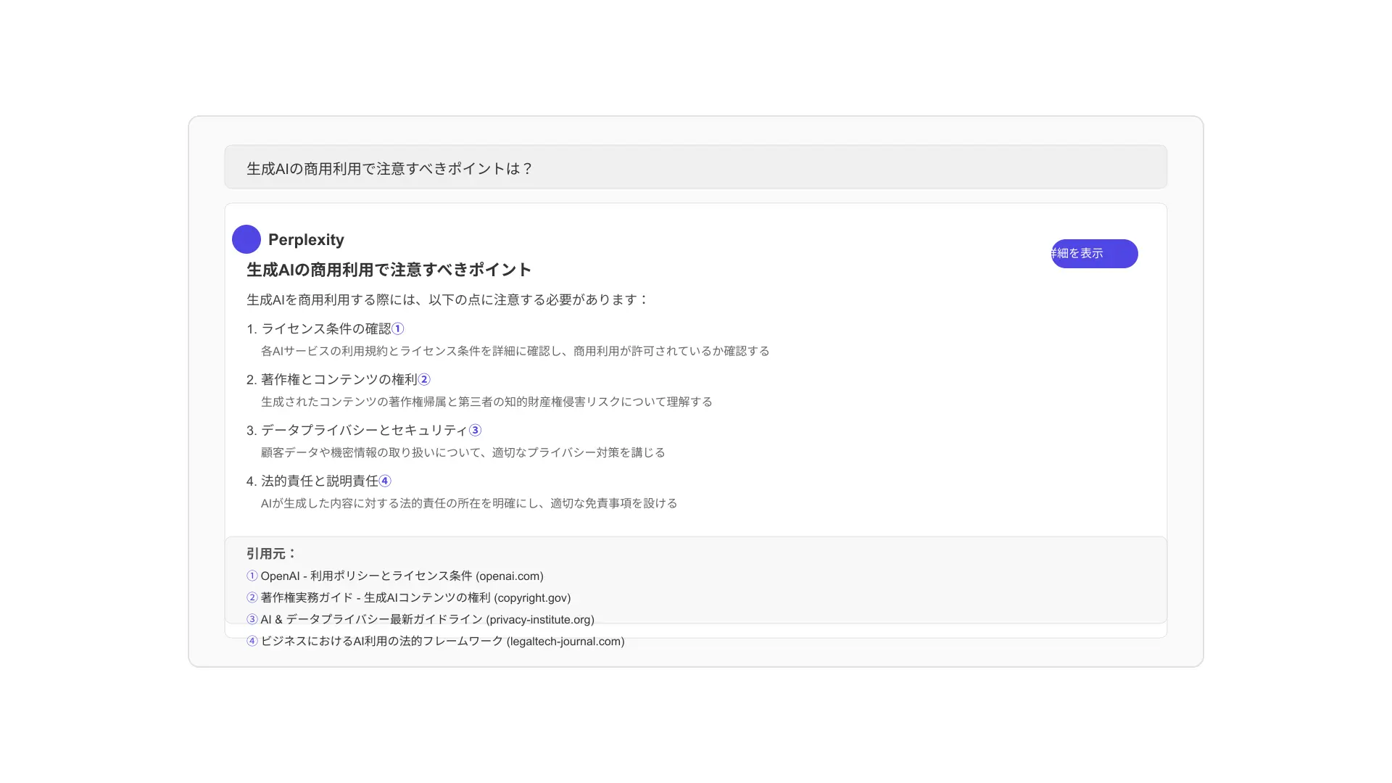Open the legaltech-journal.com source link

click(442, 642)
